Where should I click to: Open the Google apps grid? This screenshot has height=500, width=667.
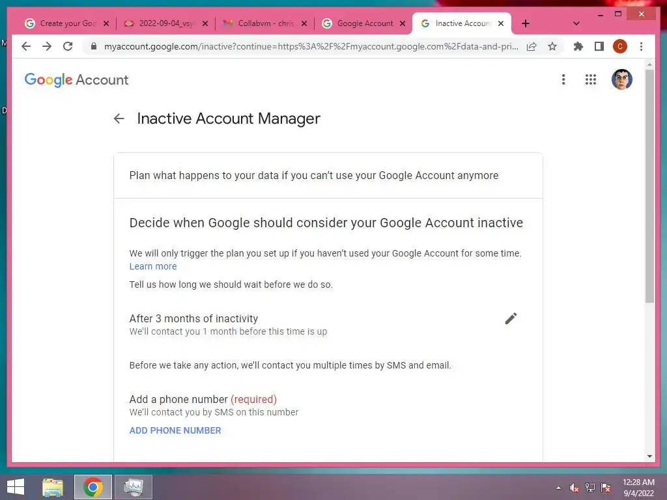(590, 79)
